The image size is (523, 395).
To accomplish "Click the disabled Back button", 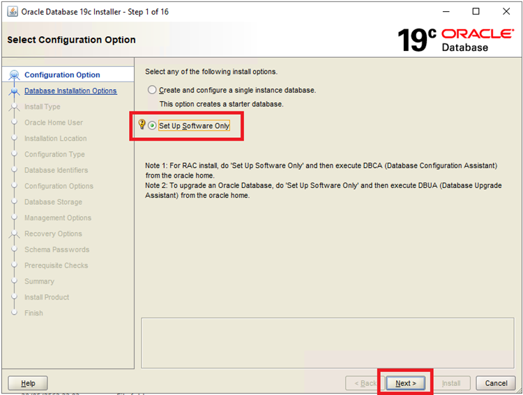I will pos(365,383).
